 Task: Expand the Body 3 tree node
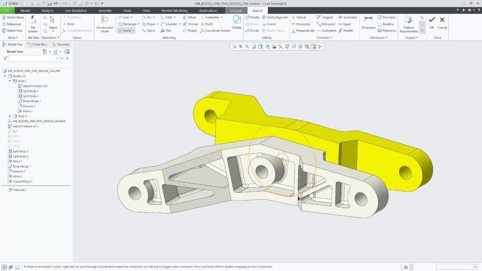[10, 116]
